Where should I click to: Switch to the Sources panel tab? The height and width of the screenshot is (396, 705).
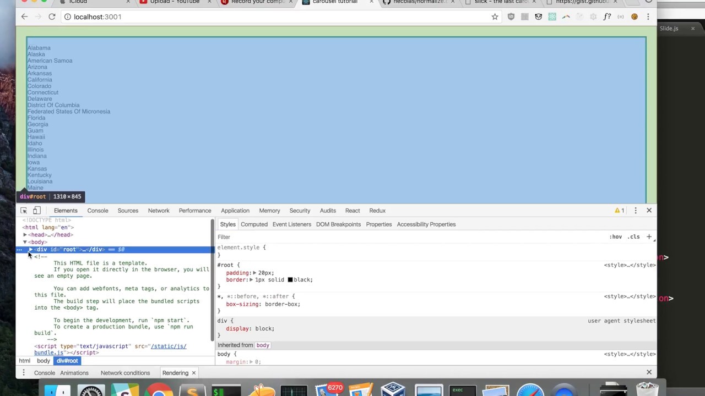point(128,211)
